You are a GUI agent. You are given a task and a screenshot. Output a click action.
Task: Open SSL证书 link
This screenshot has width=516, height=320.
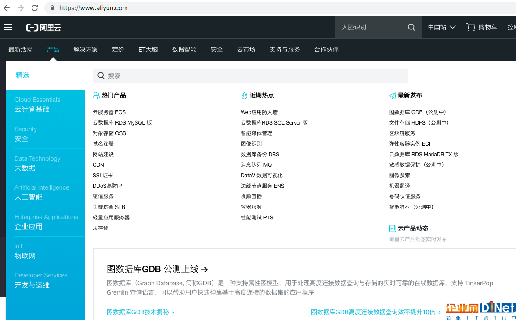103,175
